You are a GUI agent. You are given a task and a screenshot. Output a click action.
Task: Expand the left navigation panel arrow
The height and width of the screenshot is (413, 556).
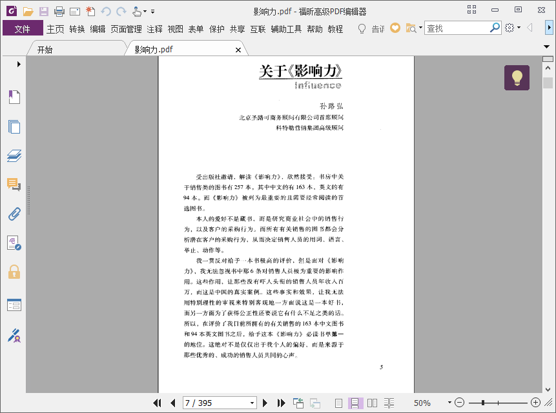pyautogui.click(x=19, y=64)
